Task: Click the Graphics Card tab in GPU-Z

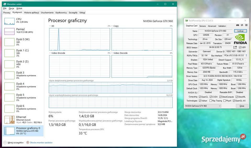Action: point(192,26)
